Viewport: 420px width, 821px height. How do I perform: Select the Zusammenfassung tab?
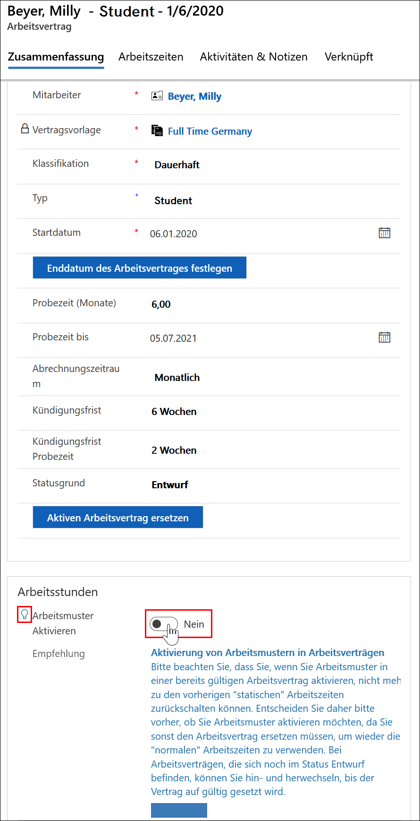point(56,57)
